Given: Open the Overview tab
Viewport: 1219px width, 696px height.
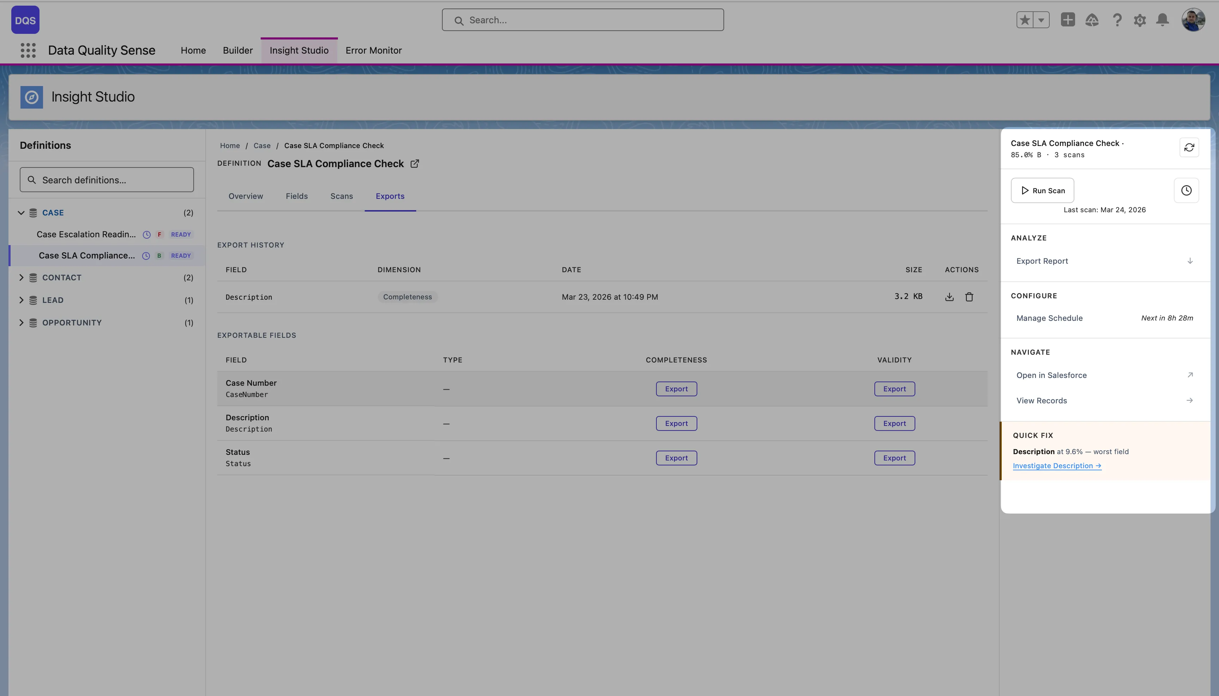Looking at the screenshot, I should point(245,196).
